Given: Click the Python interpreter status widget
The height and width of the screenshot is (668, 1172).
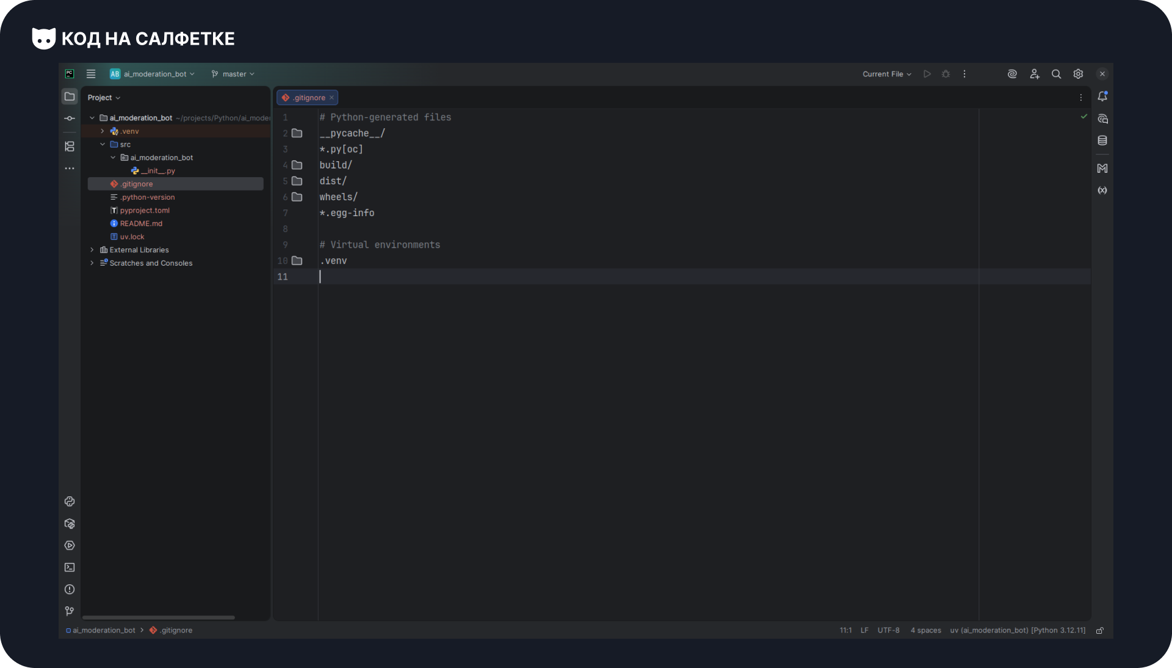Looking at the screenshot, I should [x=1018, y=631].
